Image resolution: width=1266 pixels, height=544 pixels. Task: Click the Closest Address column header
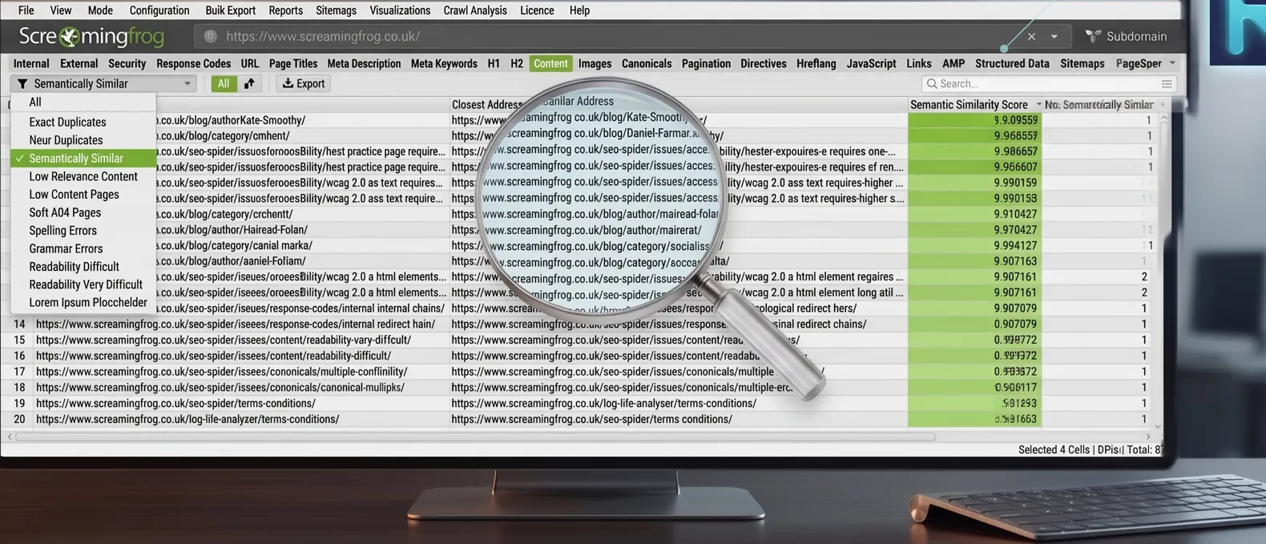[487, 105]
